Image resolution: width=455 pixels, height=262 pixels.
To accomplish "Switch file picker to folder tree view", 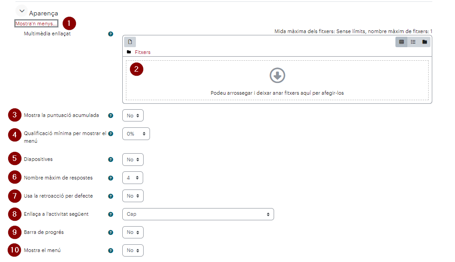I will tap(425, 42).
